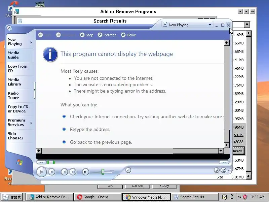Image resolution: width=269 pixels, height=202 pixels.
Task: Expand hidden tray icons with the chevron
Action: click(x=239, y=197)
